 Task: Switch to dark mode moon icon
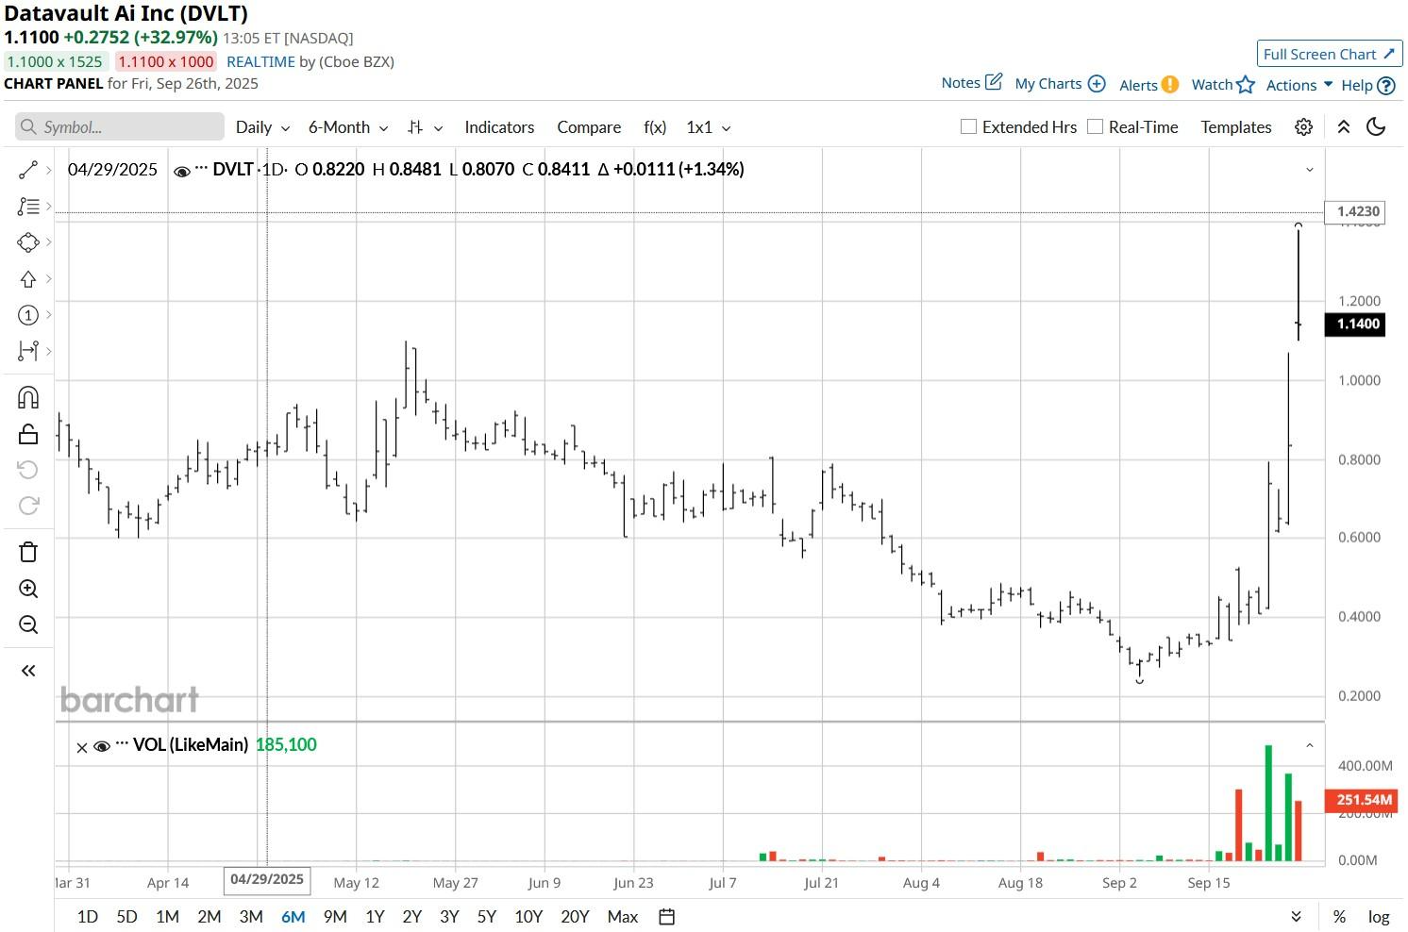point(1377,127)
